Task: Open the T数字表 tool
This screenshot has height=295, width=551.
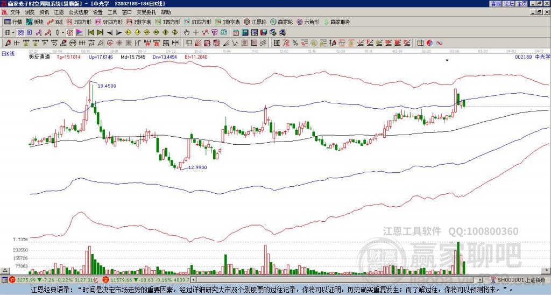Action: [x=228, y=22]
